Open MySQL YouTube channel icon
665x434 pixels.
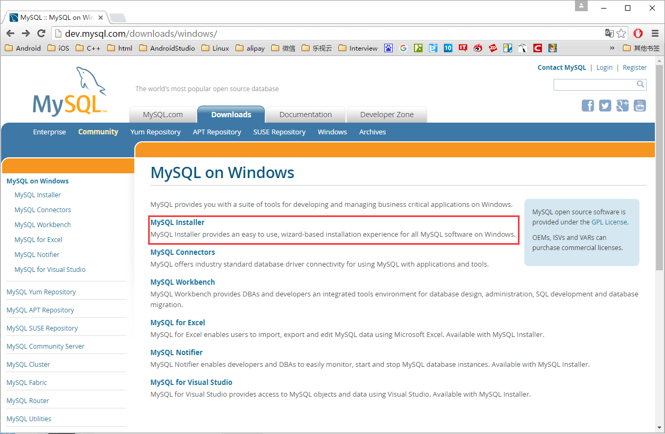(639, 106)
